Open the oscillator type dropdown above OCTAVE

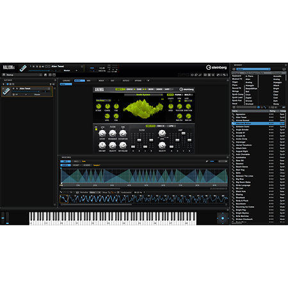tap(103, 100)
